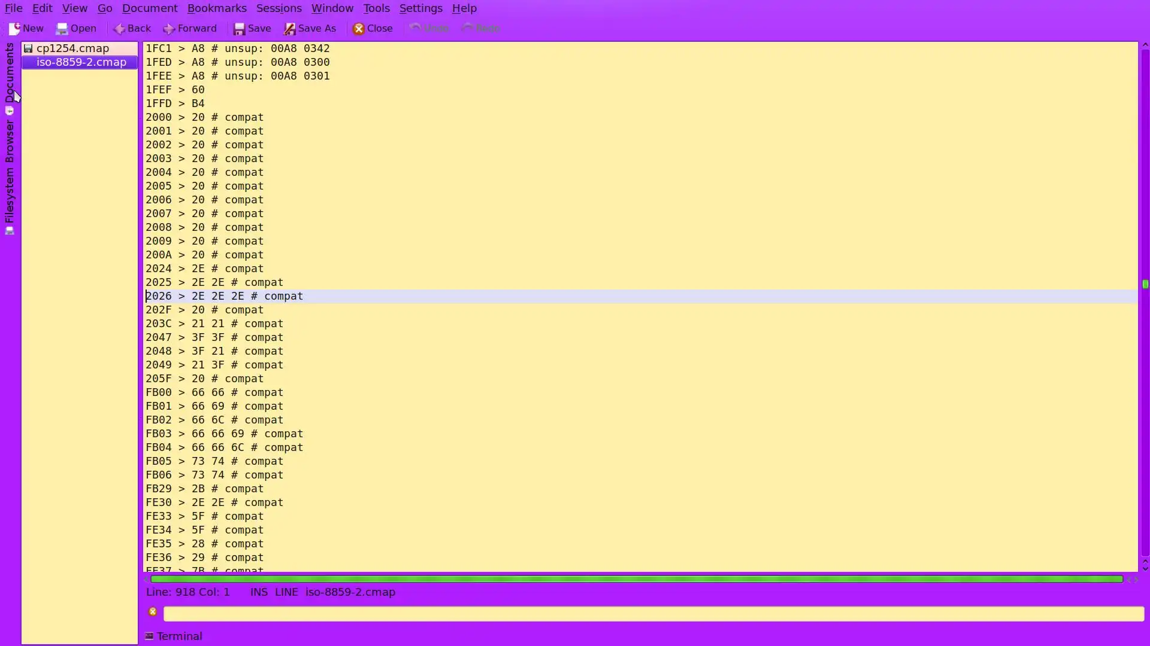This screenshot has width=1150, height=646.
Task: Close the document with the red Close icon
Action: 359,29
